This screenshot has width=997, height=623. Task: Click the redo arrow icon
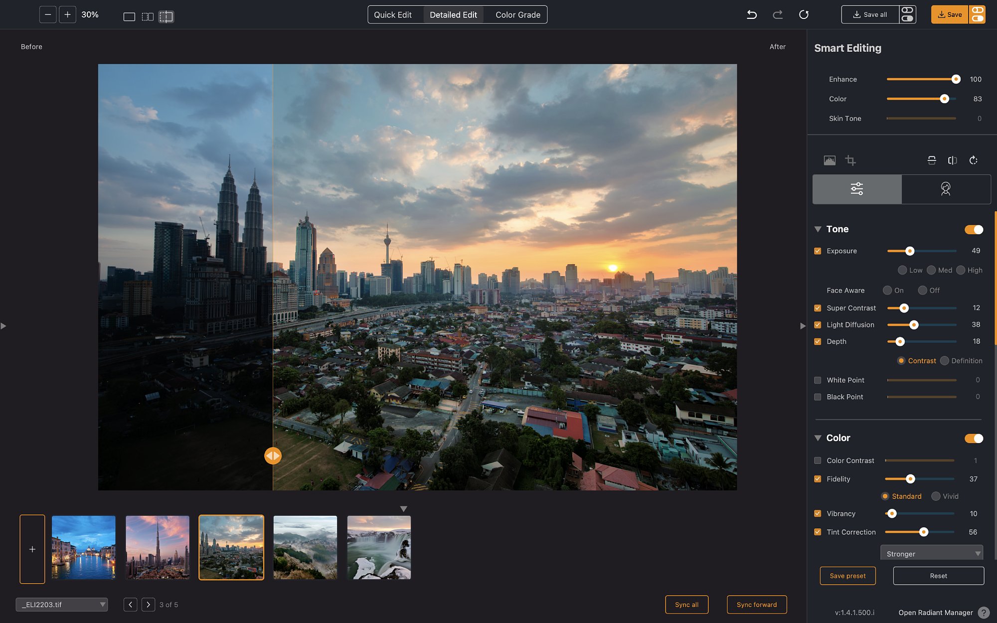[778, 14]
